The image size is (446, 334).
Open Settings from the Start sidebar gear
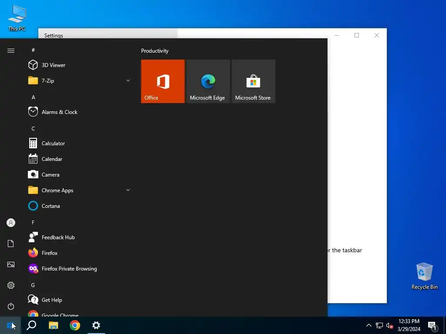tap(11, 285)
